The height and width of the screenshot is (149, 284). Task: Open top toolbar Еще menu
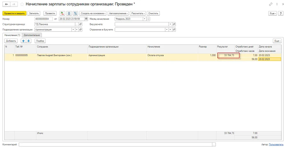272,13
